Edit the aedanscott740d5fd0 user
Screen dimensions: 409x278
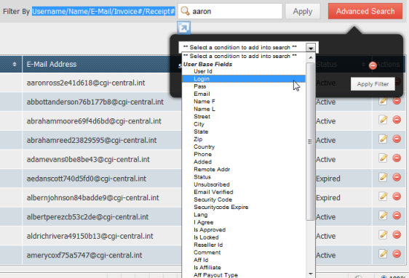383,177
